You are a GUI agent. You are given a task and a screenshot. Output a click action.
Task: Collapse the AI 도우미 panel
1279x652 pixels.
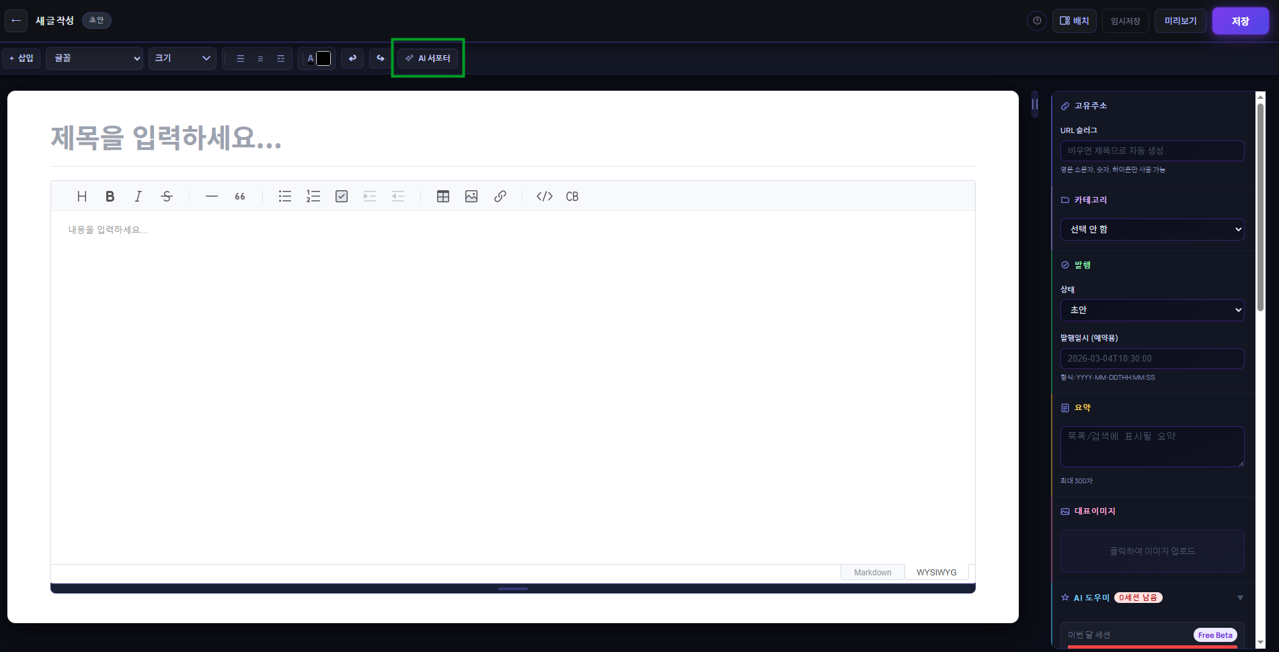[x=1241, y=598]
